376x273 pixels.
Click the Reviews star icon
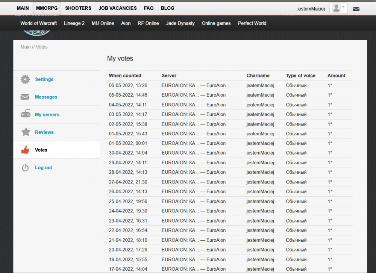(x=26, y=132)
